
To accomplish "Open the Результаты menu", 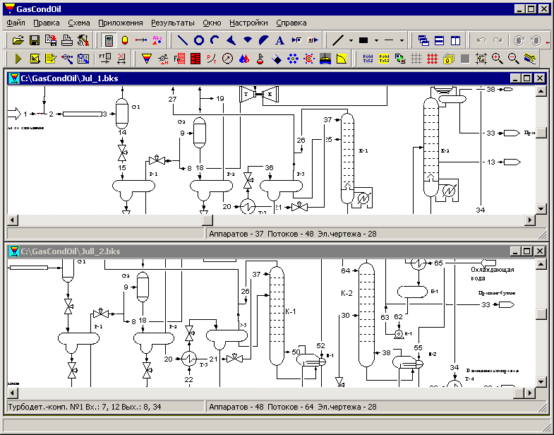I will pos(173,23).
